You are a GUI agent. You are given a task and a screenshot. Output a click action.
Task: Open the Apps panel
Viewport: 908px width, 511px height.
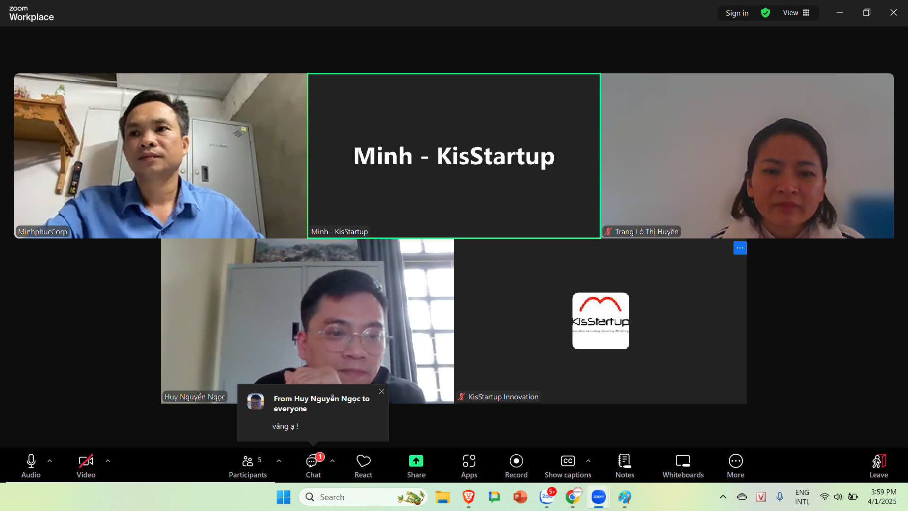coord(469,466)
